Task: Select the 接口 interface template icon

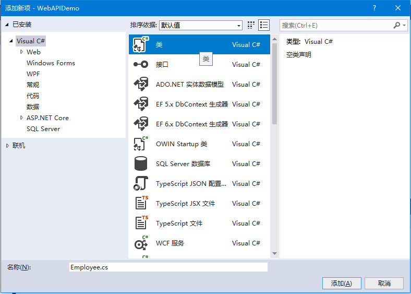Action: pos(141,65)
